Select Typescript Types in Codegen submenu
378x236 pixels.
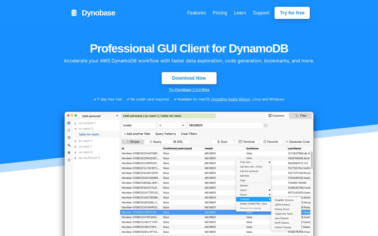pos(286,214)
